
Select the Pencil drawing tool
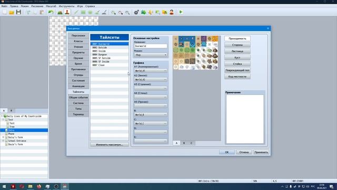76,12
